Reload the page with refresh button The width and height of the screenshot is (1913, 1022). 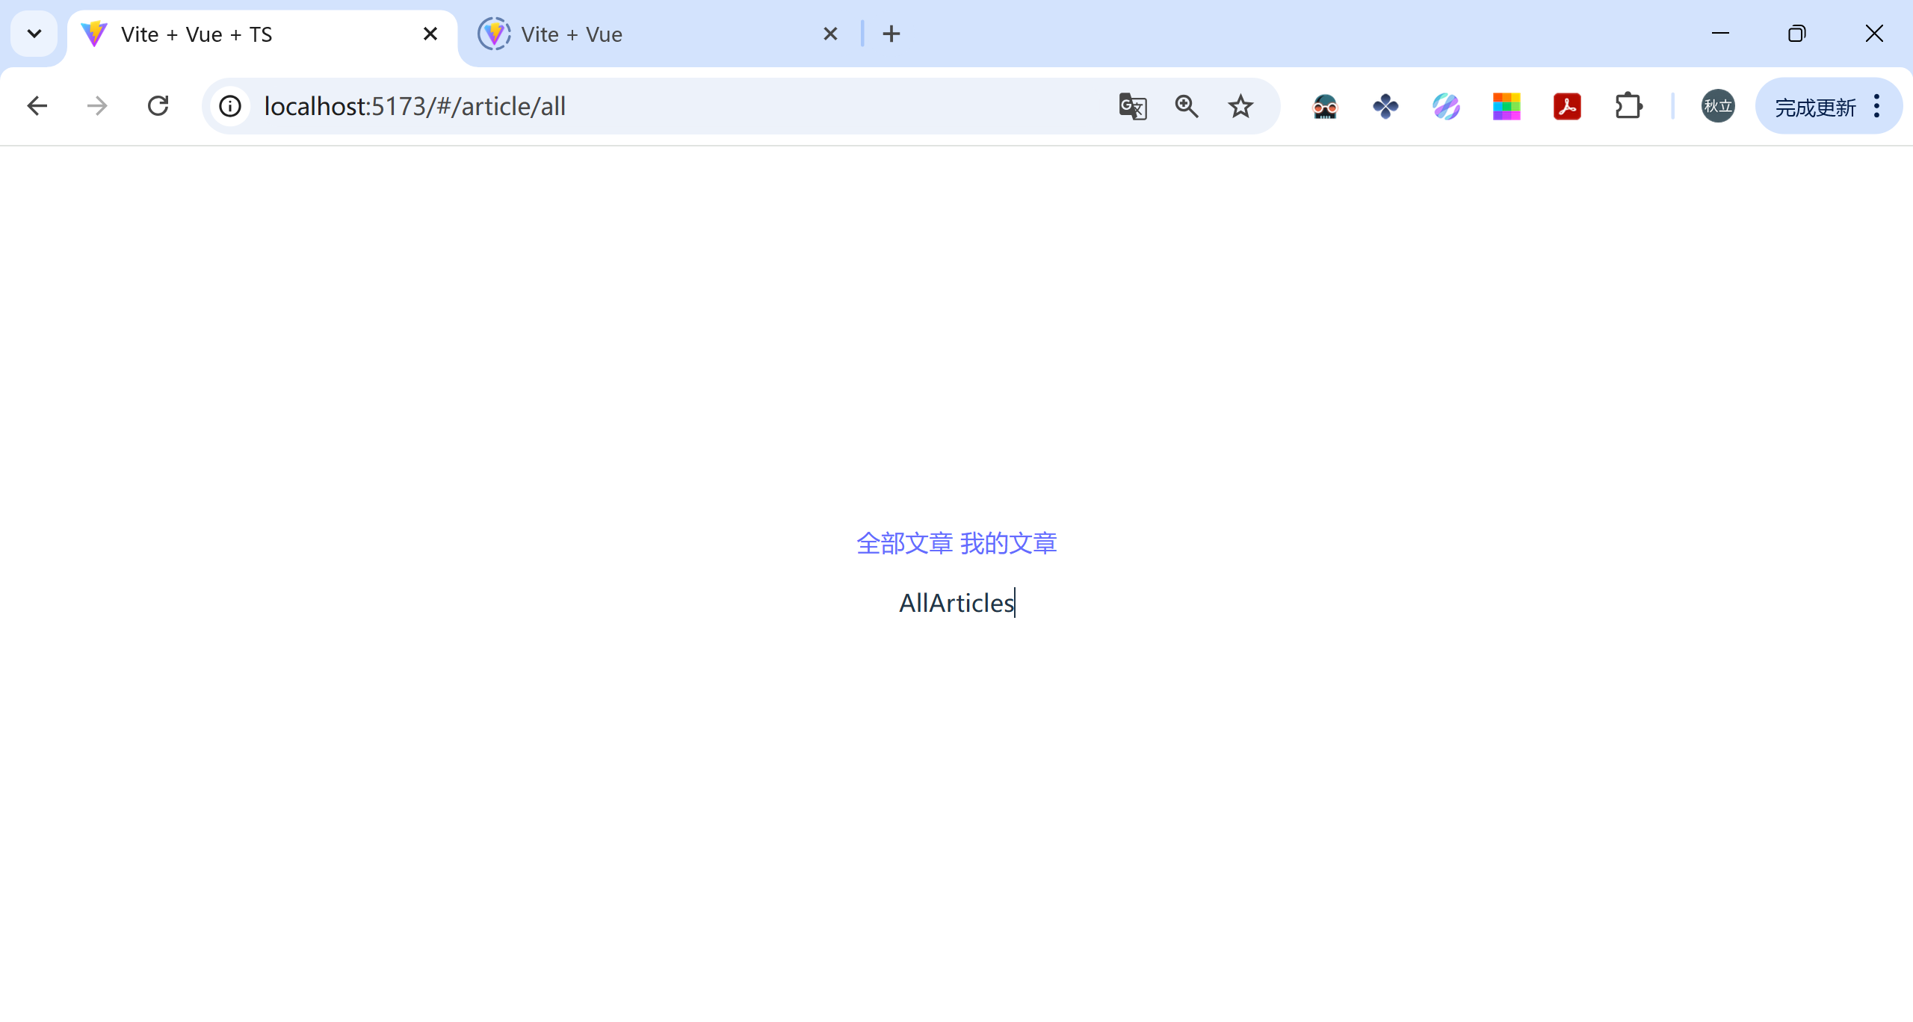pos(158,106)
